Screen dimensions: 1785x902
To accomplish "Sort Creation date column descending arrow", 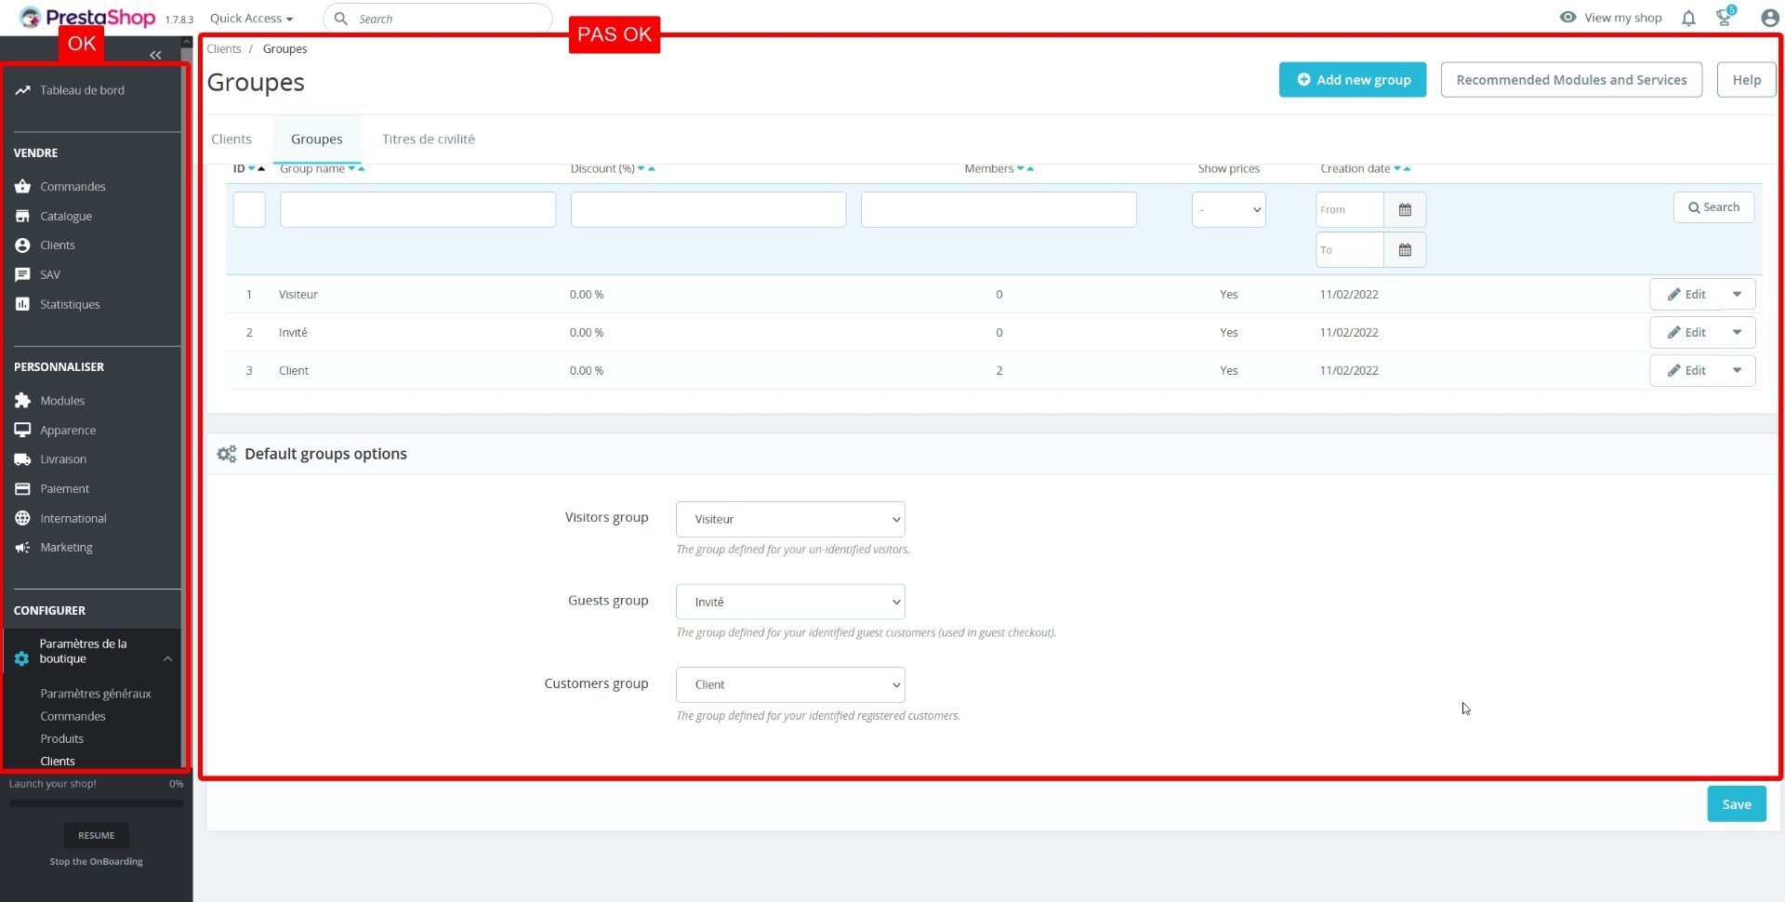I will (1397, 168).
